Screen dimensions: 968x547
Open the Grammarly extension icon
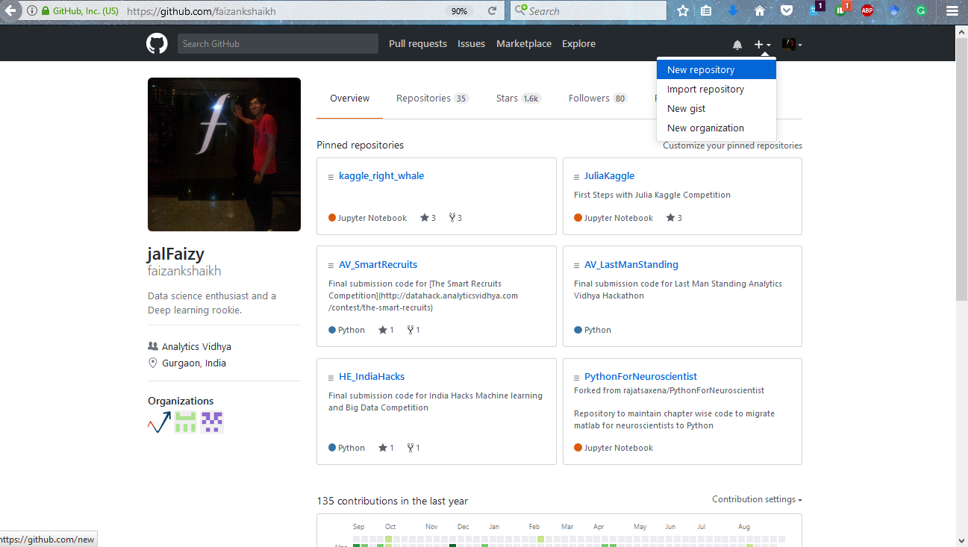pos(921,11)
